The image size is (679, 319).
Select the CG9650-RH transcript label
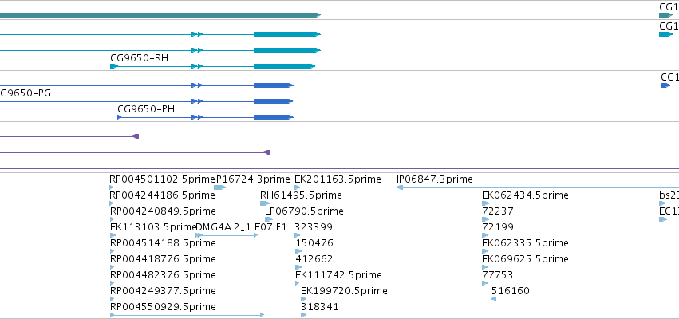[139, 58]
